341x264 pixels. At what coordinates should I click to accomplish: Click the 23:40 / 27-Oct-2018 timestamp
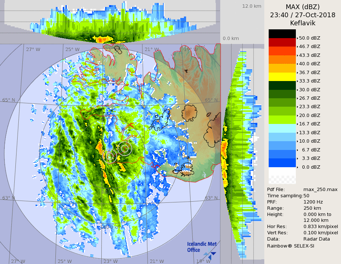point(302,15)
